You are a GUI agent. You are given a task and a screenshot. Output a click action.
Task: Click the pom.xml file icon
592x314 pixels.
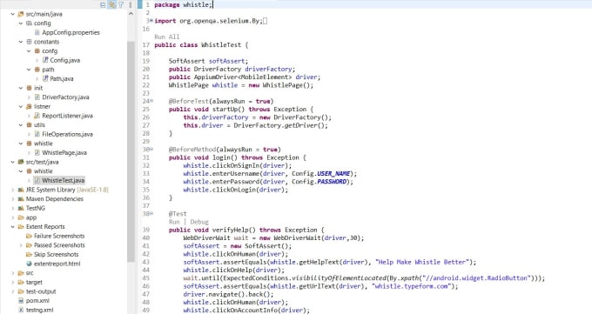21,300
